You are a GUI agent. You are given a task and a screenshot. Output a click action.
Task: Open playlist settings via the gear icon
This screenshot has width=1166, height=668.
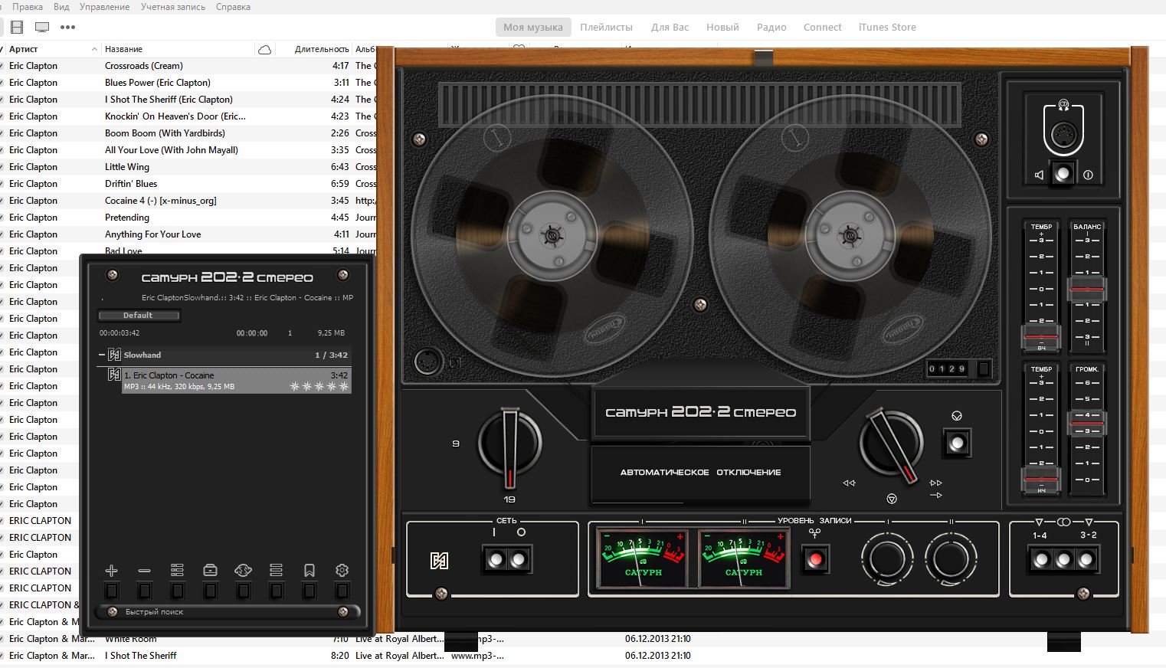point(342,571)
